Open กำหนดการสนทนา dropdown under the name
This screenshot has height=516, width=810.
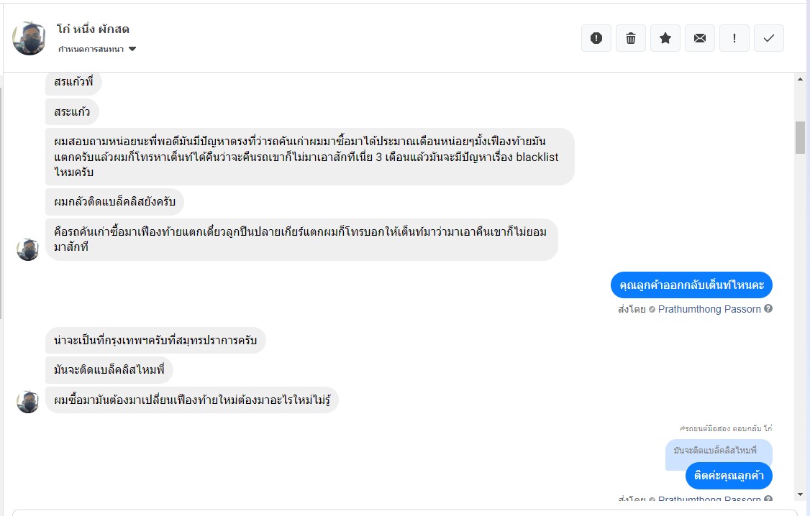[97, 49]
